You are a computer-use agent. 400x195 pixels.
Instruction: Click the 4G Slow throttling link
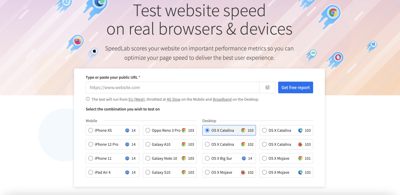[173, 99]
